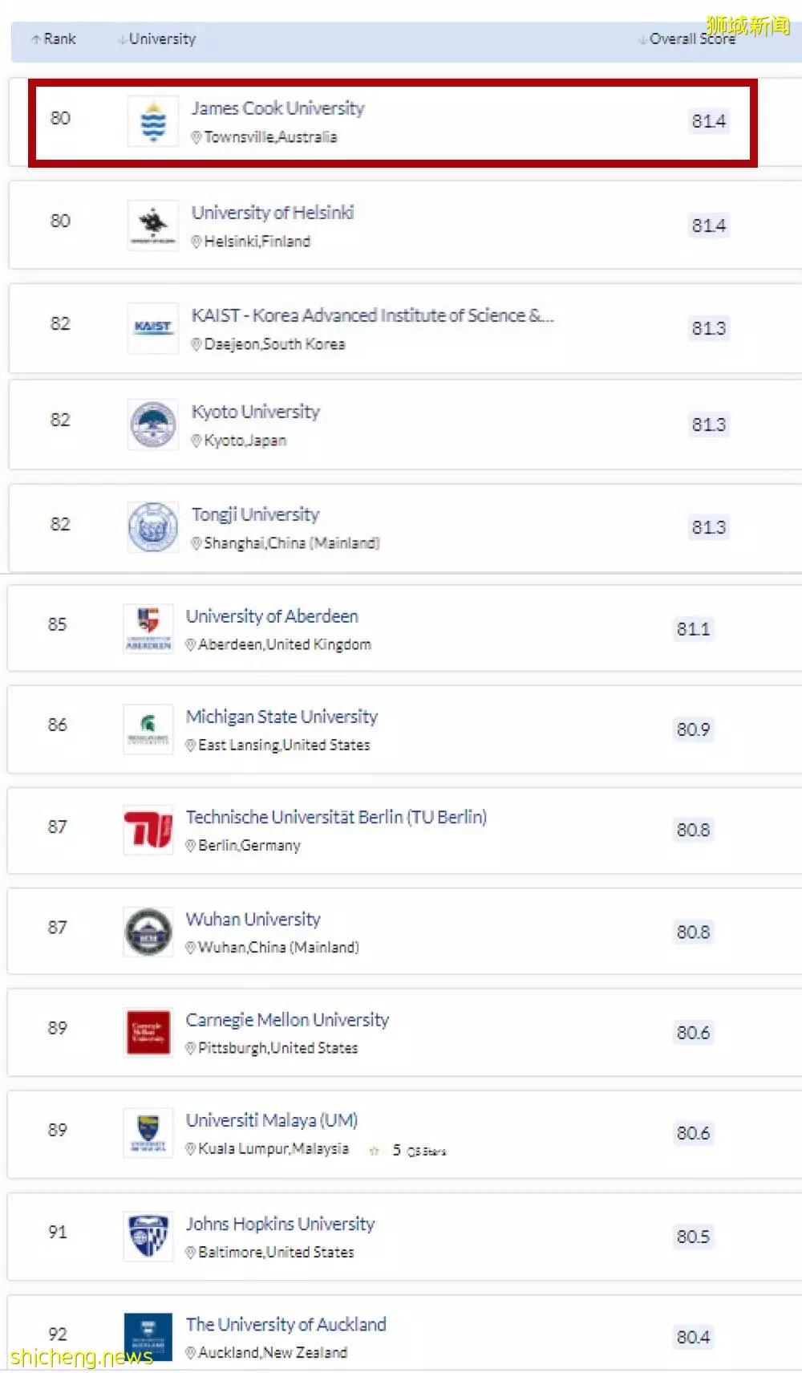This screenshot has width=802, height=1373.
Task: Click the KAIST logo icon
Action: click(153, 327)
